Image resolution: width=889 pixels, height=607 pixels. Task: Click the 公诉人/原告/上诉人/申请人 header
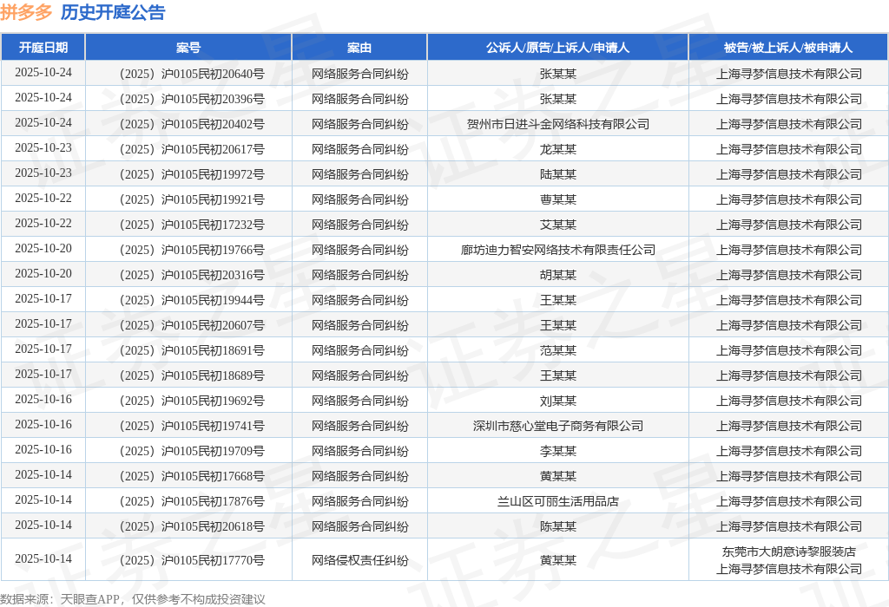(x=558, y=48)
